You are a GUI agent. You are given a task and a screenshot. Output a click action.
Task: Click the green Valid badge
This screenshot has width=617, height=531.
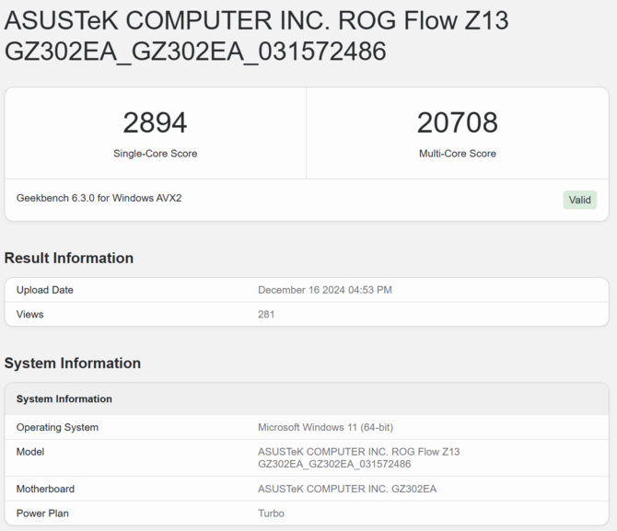click(579, 200)
